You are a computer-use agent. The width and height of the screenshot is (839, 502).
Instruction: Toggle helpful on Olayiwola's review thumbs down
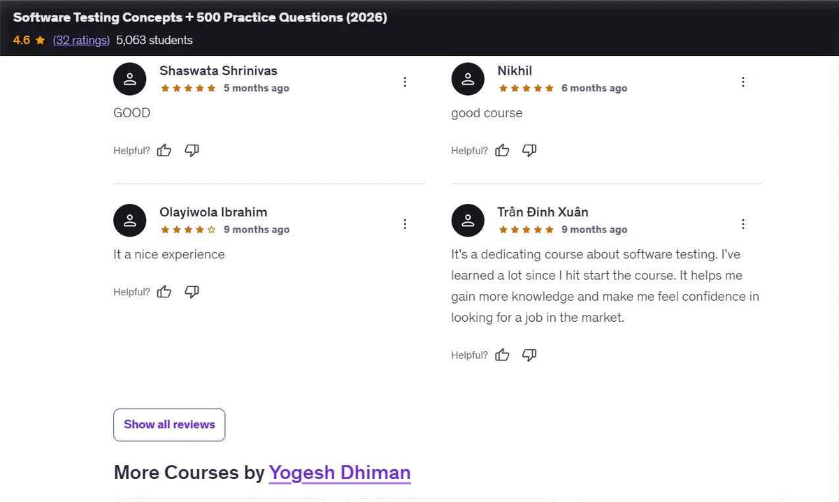[192, 292]
